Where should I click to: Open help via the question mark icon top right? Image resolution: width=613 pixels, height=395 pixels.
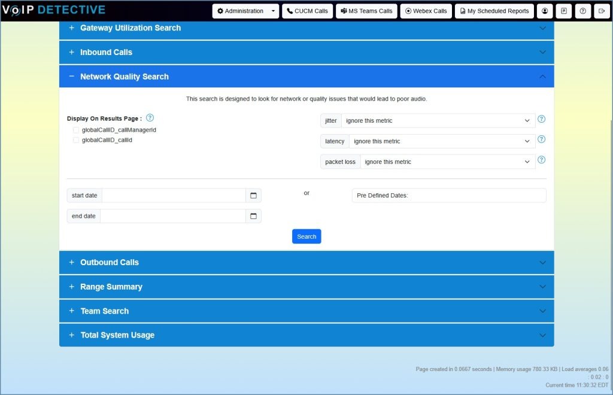[x=582, y=10]
